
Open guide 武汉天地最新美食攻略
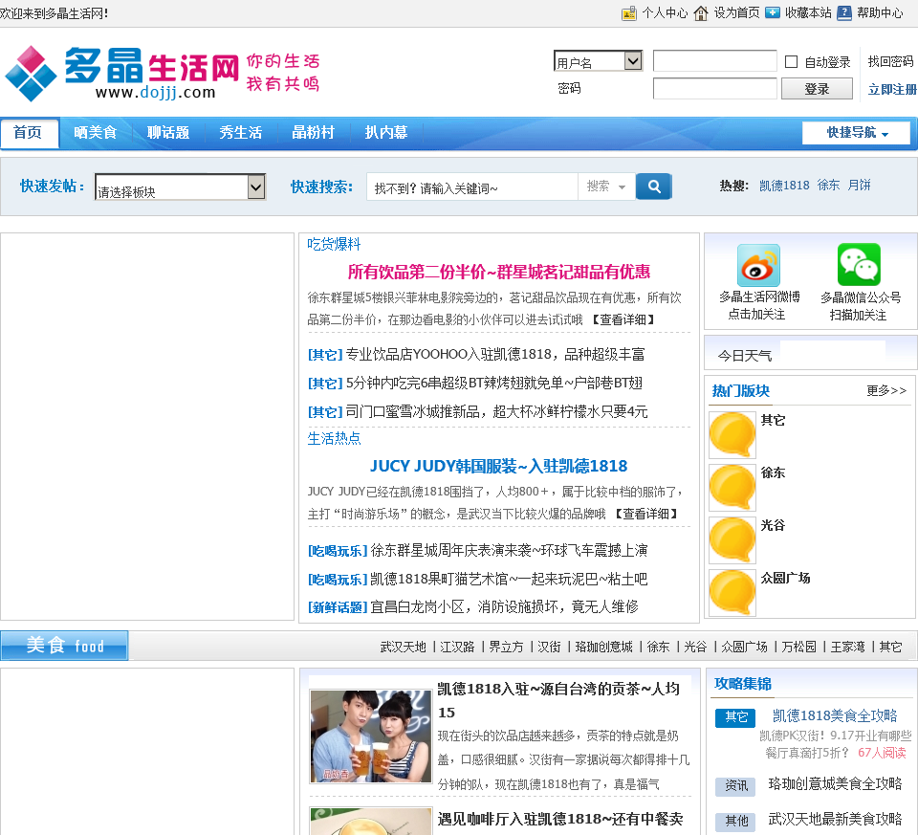click(x=835, y=819)
